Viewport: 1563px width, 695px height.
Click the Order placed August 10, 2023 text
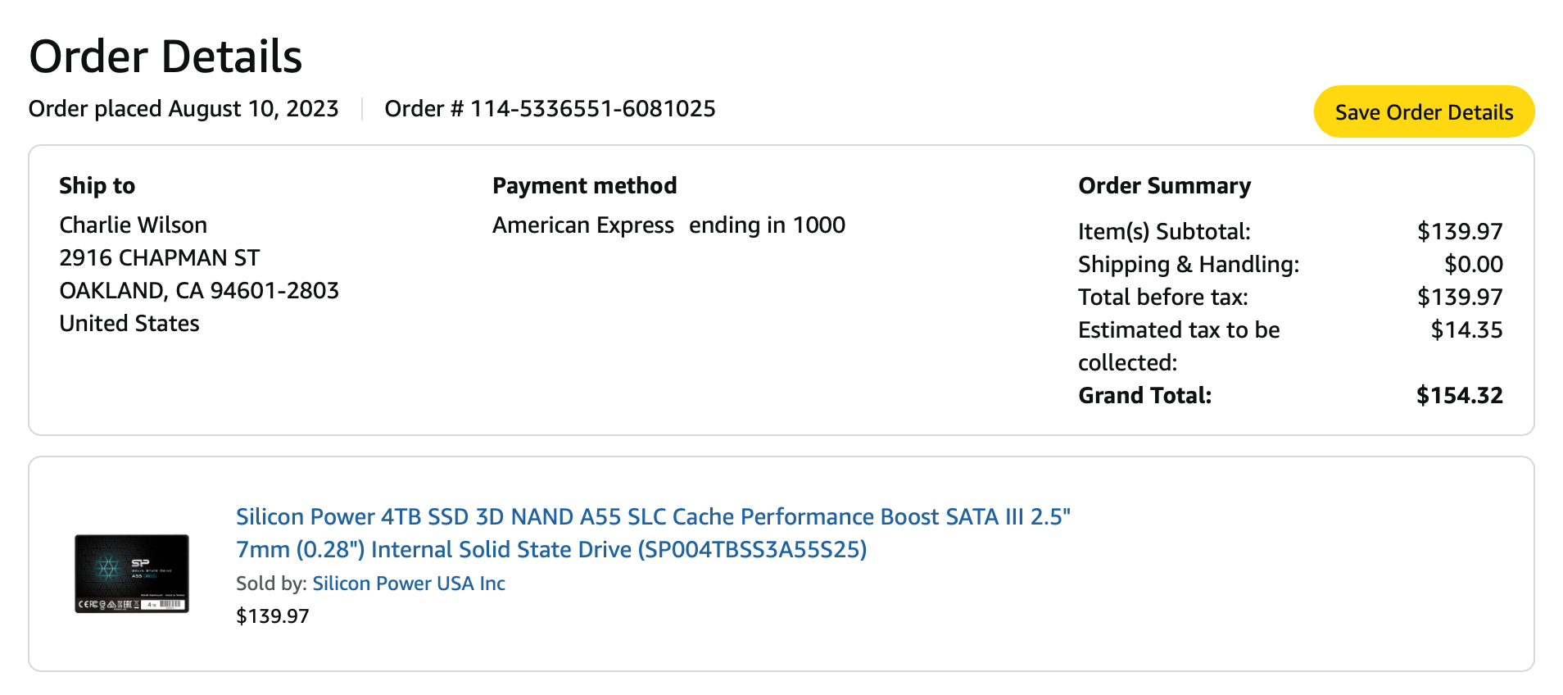[x=183, y=109]
